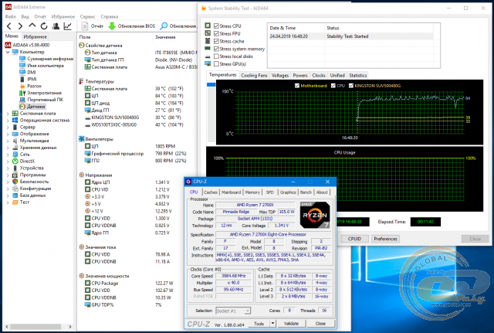
Task: Toggle Stress CPU checkbox
Action: pos(216,25)
